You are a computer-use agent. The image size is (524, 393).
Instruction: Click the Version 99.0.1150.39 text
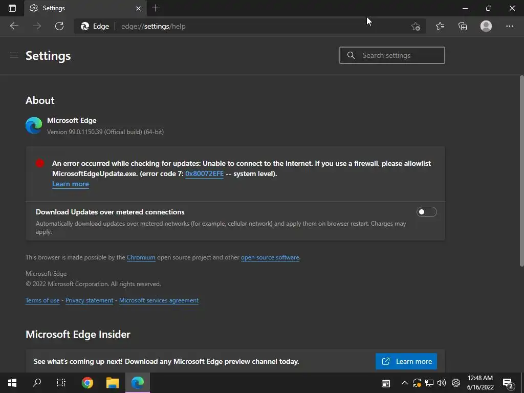[x=105, y=132]
